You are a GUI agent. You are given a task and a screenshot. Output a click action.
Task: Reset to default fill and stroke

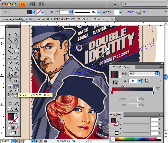coord(9,122)
